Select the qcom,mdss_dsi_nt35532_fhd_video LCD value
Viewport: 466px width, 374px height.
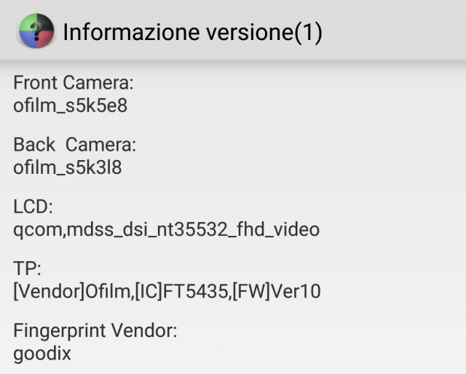click(167, 230)
